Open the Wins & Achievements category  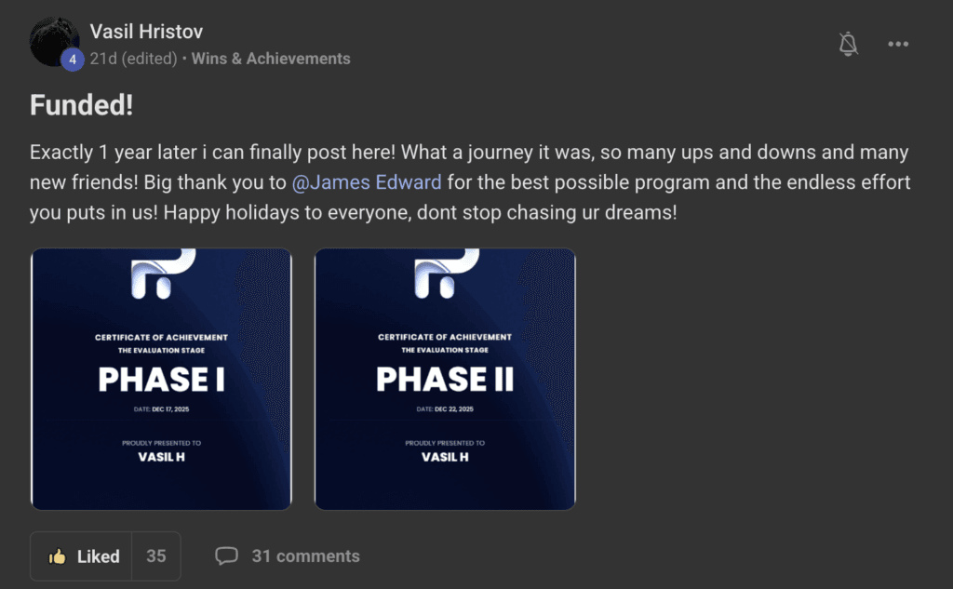click(271, 59)
